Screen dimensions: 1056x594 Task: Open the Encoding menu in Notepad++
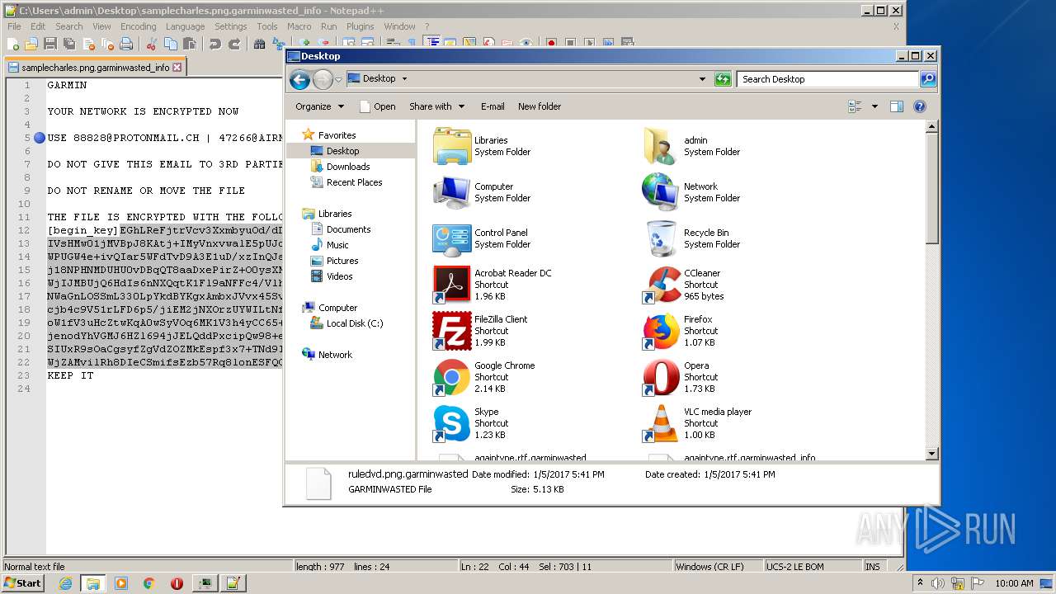click(x=138, y=26)
